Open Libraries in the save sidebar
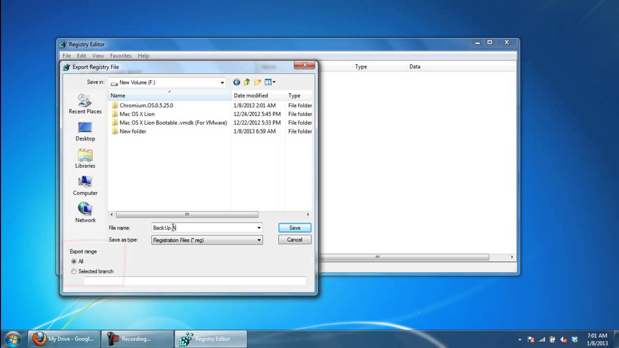619x348 pixels. tap(85, 158)
